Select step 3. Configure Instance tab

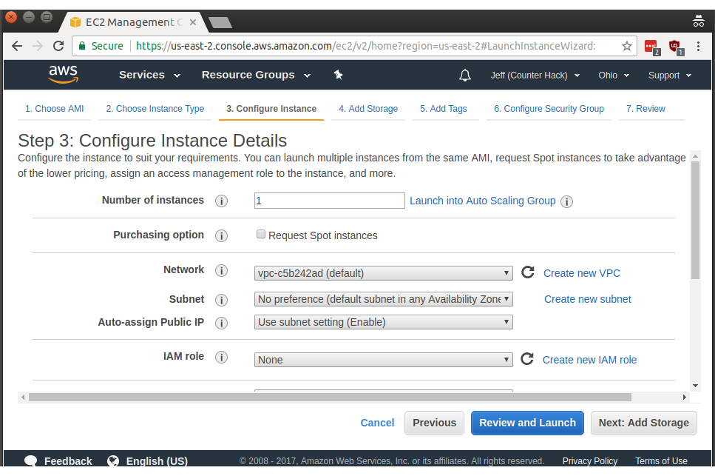tap(271, 109)
